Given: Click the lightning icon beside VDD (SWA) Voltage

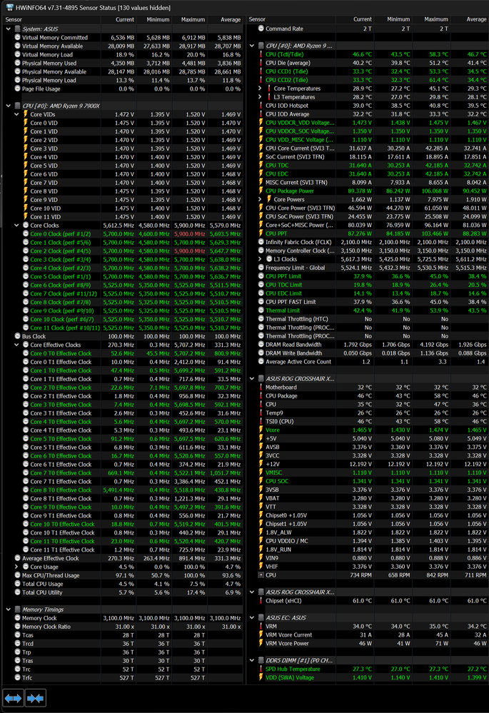Looking at the screenshot, I should pyautogui.click(x=261, y=677).
